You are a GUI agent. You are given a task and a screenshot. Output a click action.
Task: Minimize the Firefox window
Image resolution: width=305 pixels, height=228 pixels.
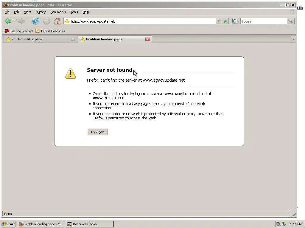[282, 5]
